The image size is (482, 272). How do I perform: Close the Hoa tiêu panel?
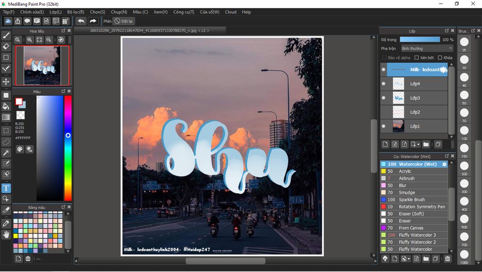(69, 31)
